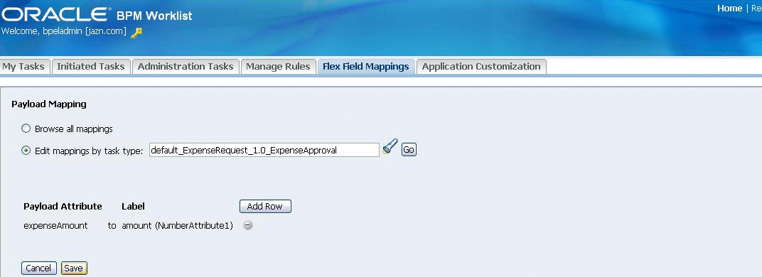Click the BPM Worklist title
The image size is (762, 277).
click(x=154, y=16)
